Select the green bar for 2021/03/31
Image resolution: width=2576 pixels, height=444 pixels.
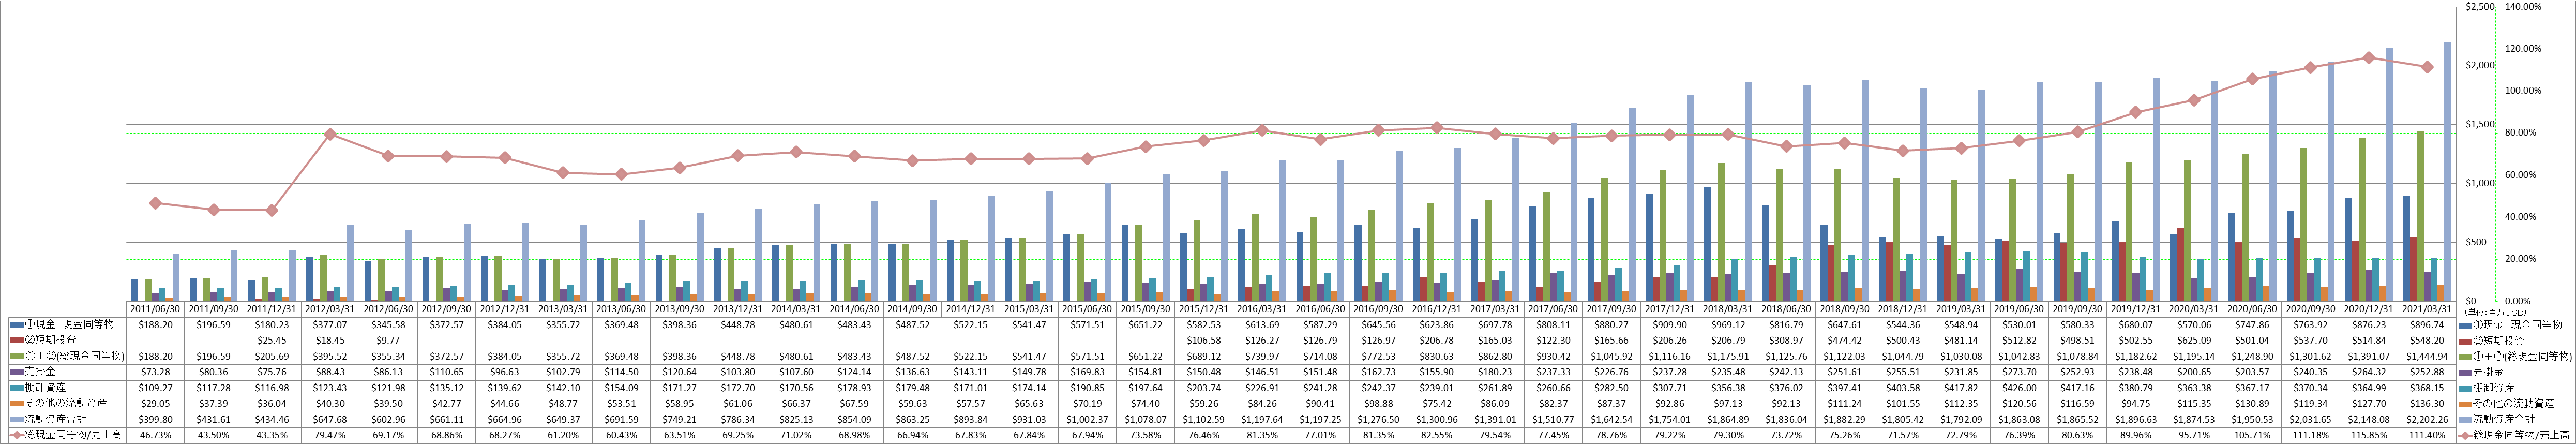(x=2420, y=215)
